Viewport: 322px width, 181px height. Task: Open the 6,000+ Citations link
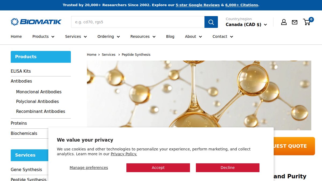(x=242, y=5)
